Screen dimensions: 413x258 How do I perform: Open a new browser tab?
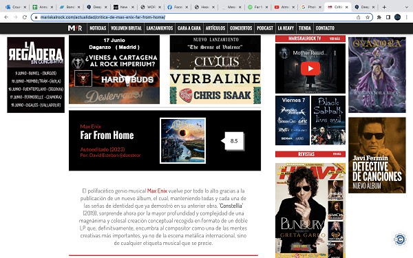click(384, 7)
